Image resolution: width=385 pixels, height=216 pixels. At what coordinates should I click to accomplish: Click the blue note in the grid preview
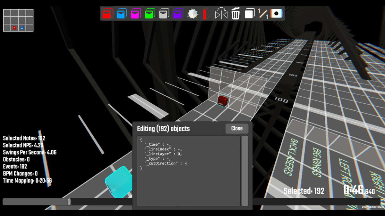click(22, 28)
